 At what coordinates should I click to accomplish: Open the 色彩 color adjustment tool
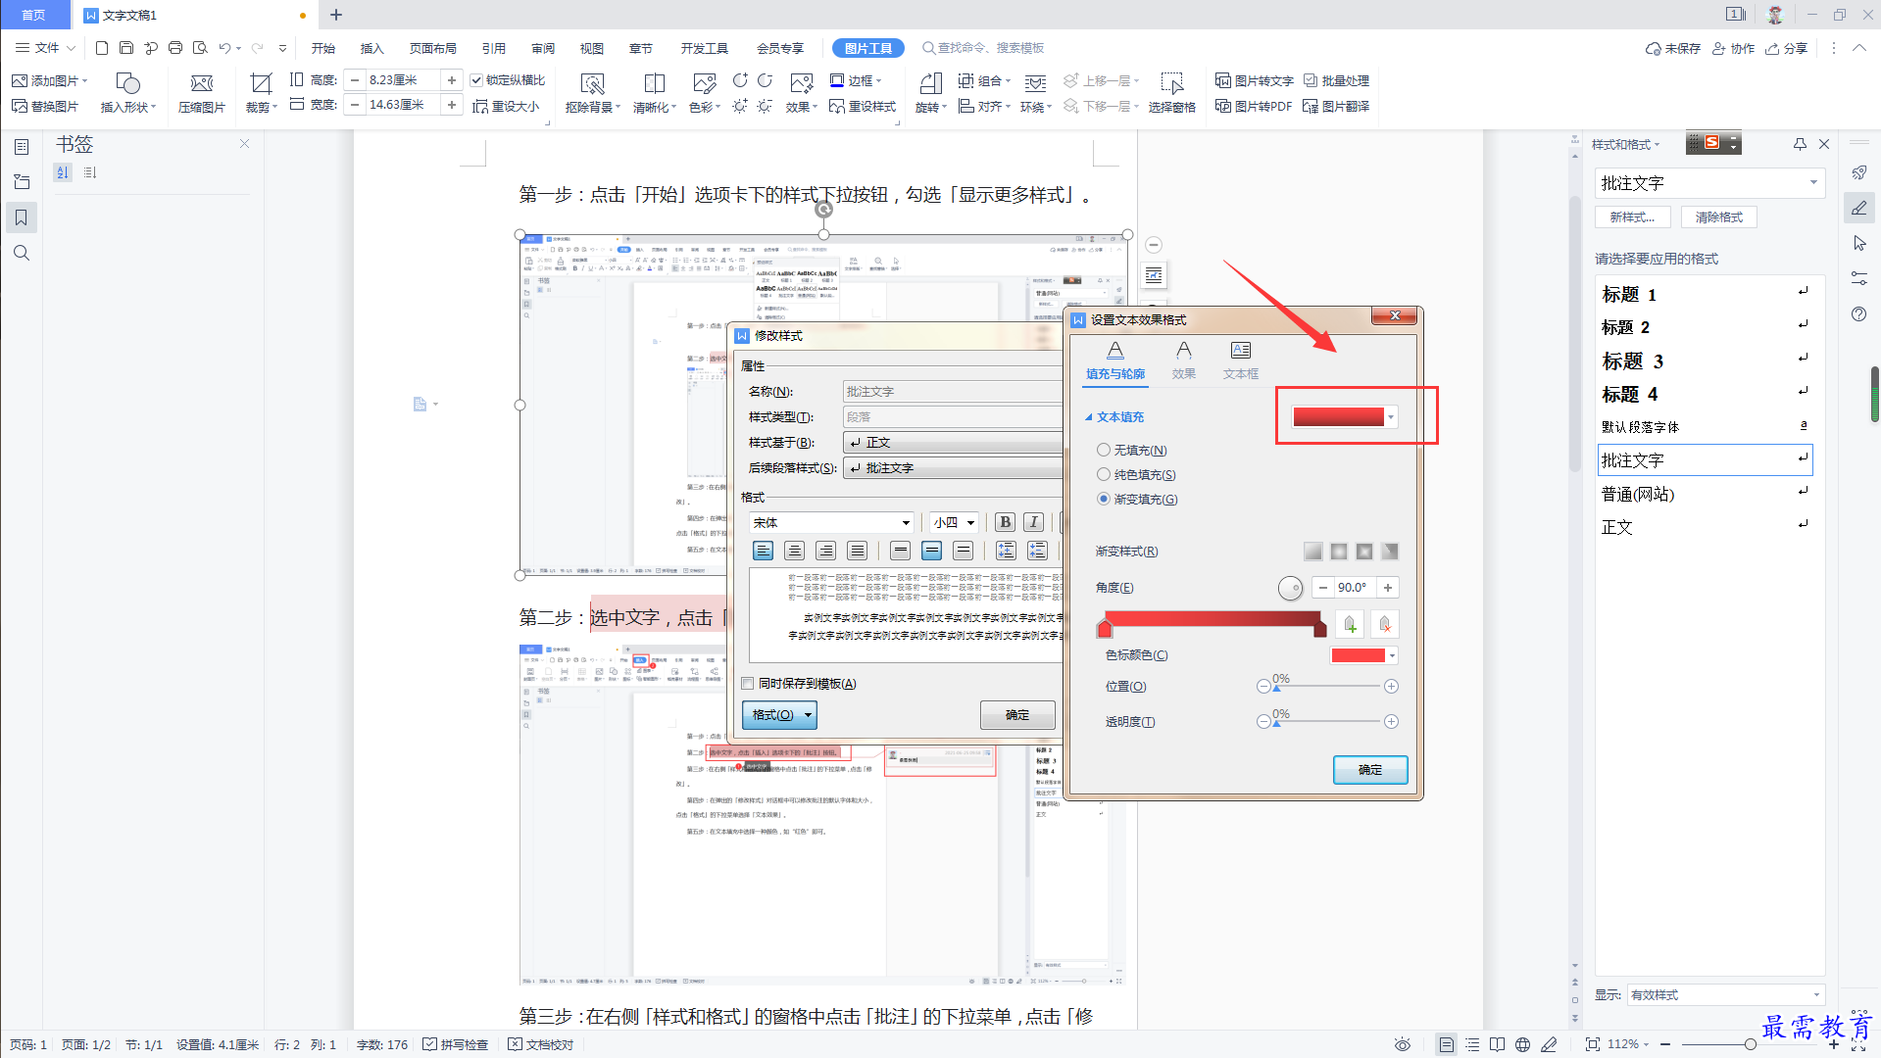point(704,94)
